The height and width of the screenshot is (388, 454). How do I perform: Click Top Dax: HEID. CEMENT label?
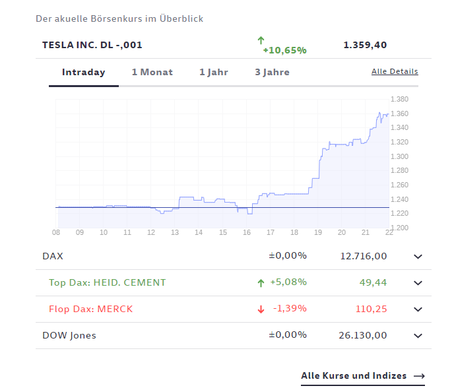pyautogui.click(x=108, y=282)
